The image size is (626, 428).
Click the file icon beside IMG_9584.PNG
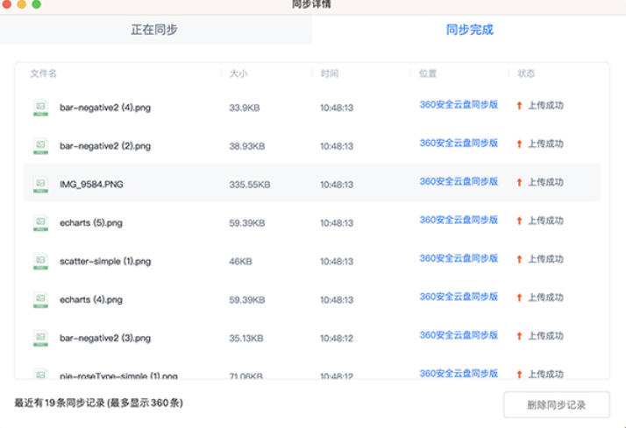click(40, 185)
